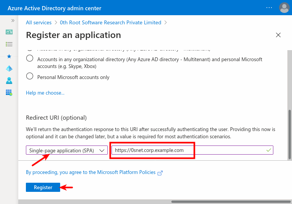Screen dimensions: 292x204
Task: Open the top bar ellipsis menu
Action: click(269, 8)
